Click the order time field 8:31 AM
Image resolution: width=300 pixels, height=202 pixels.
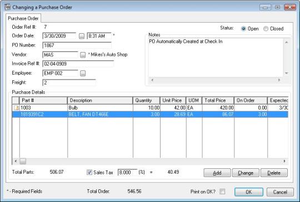point(99,36)
